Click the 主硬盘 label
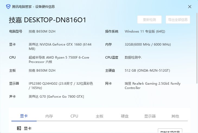 click(110, 70)
